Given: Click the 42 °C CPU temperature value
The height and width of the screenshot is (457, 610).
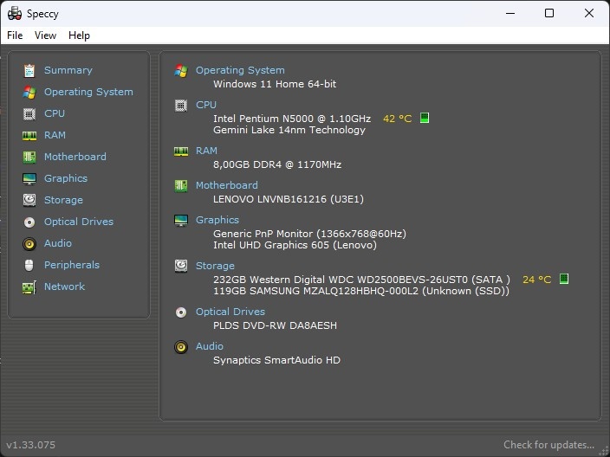Looking at the screenshot, I should coord(397,119).
